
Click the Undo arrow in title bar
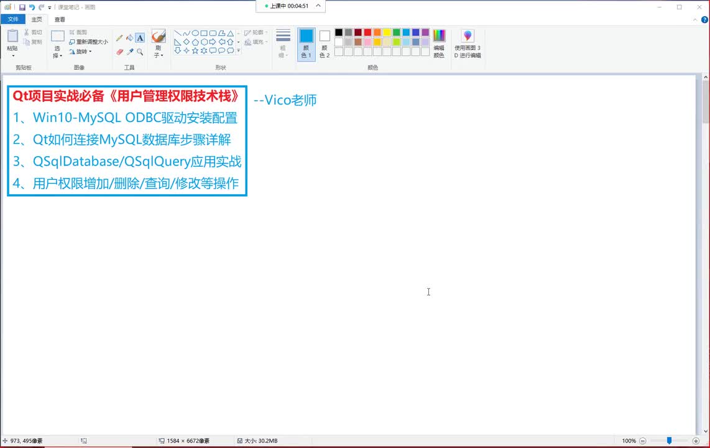click(x=32, y=7)
